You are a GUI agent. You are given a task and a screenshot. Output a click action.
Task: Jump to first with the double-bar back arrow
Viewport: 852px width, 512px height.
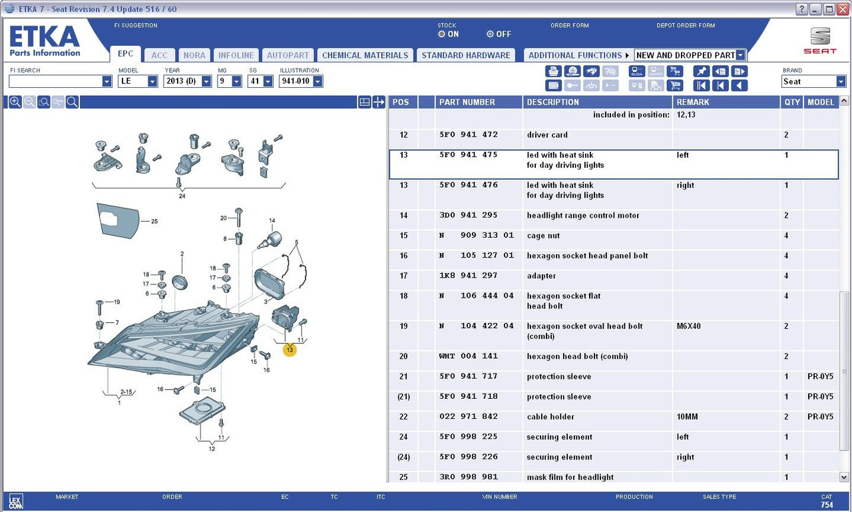[x=702, y=85]
